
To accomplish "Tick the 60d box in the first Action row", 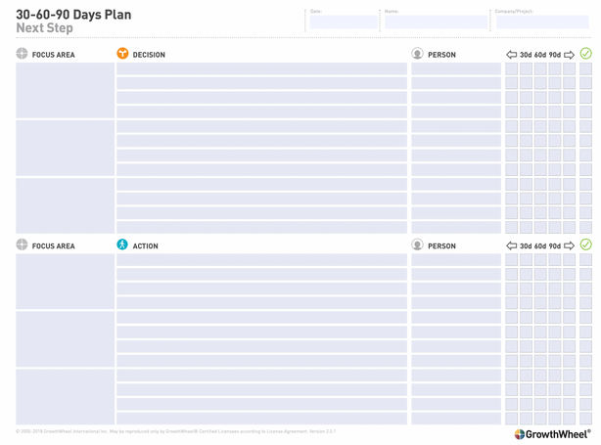I will (540, 260).
